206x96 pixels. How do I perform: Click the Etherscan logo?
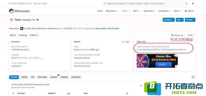point(19,11)
